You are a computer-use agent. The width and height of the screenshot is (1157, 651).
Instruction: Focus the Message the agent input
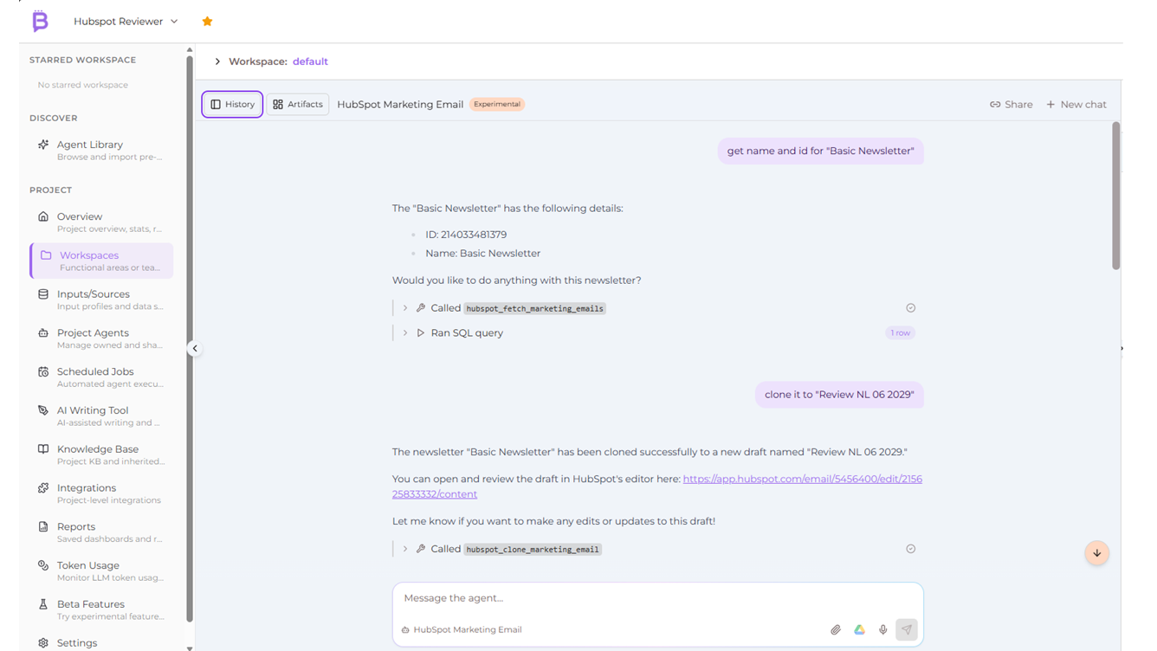coord(657,598)
